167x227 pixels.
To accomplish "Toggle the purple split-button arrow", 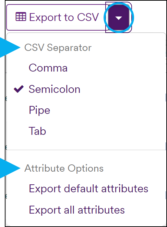I will pyautogui.click(x=119, y=18).
